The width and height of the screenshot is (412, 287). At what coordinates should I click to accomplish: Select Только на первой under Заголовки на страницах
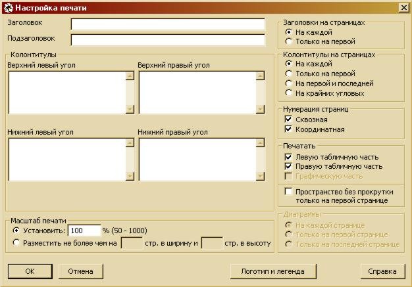click(x=288, y=41)
